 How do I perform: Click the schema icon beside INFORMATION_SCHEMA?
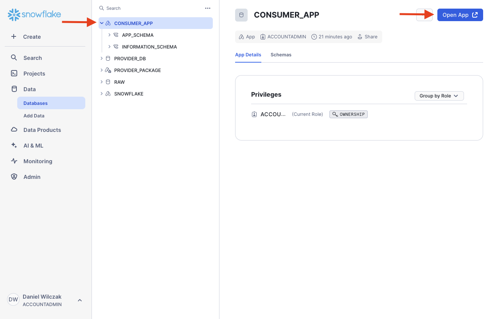(x=116, y=47)
